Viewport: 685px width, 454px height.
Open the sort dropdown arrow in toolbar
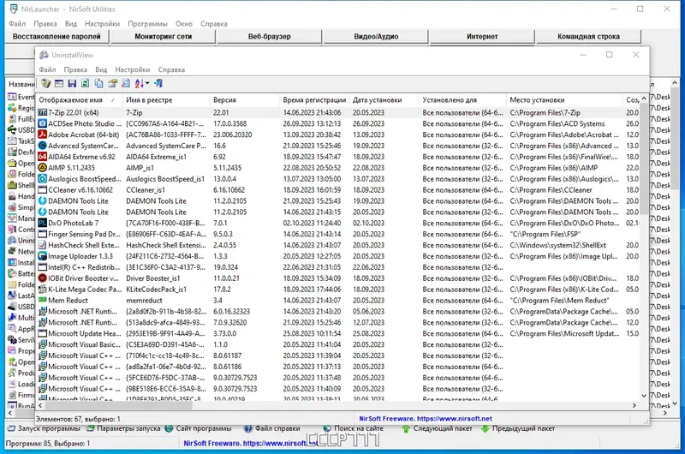click(147, 83)
